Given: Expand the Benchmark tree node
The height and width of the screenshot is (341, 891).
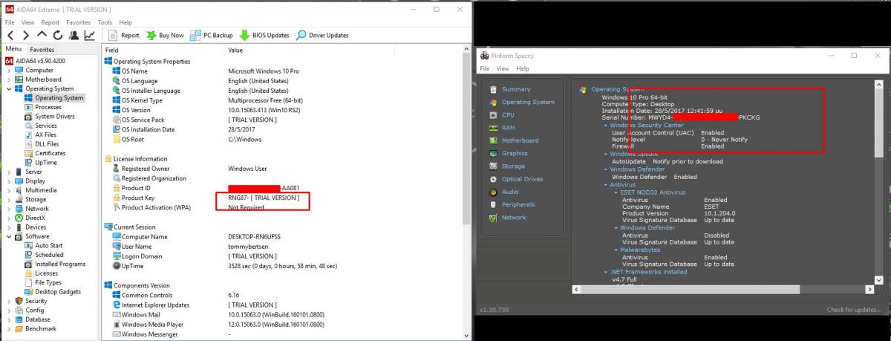Looking at the screenshot, I should coord(9,328).
